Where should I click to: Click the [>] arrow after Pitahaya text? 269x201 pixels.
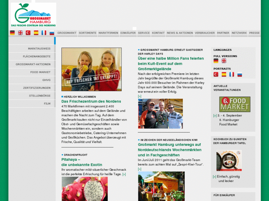124,174
